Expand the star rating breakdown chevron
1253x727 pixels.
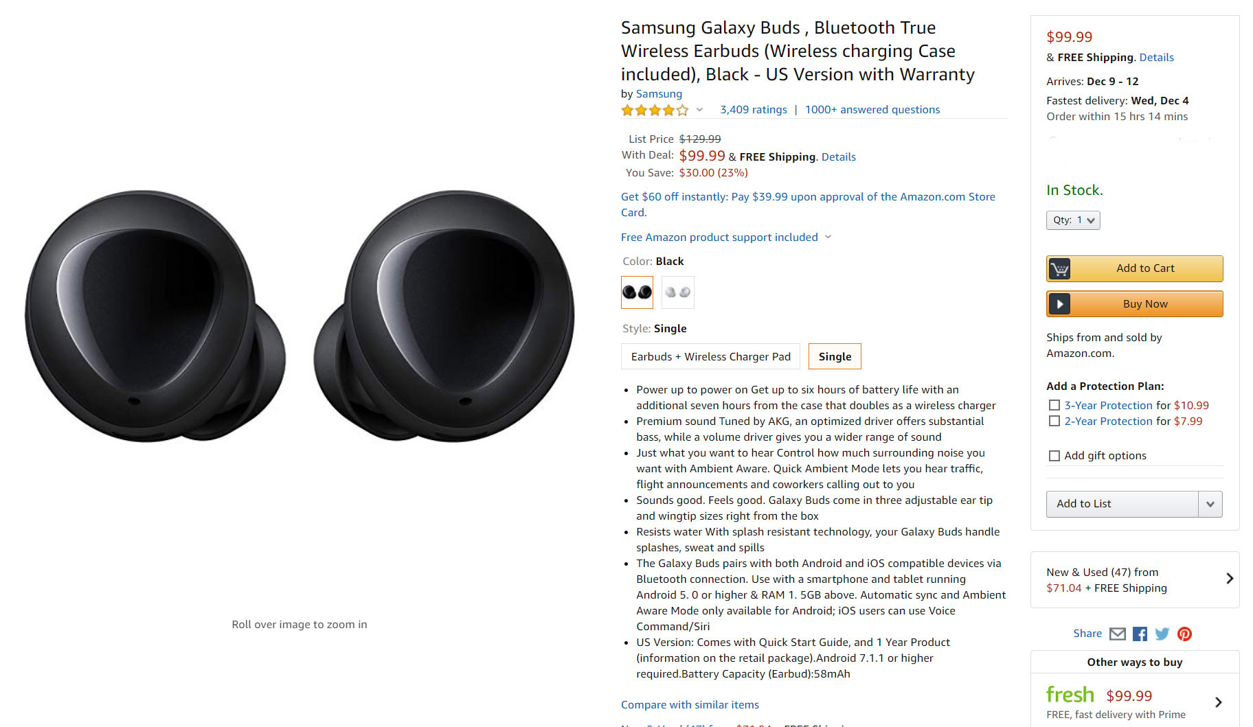coord(699,110)
